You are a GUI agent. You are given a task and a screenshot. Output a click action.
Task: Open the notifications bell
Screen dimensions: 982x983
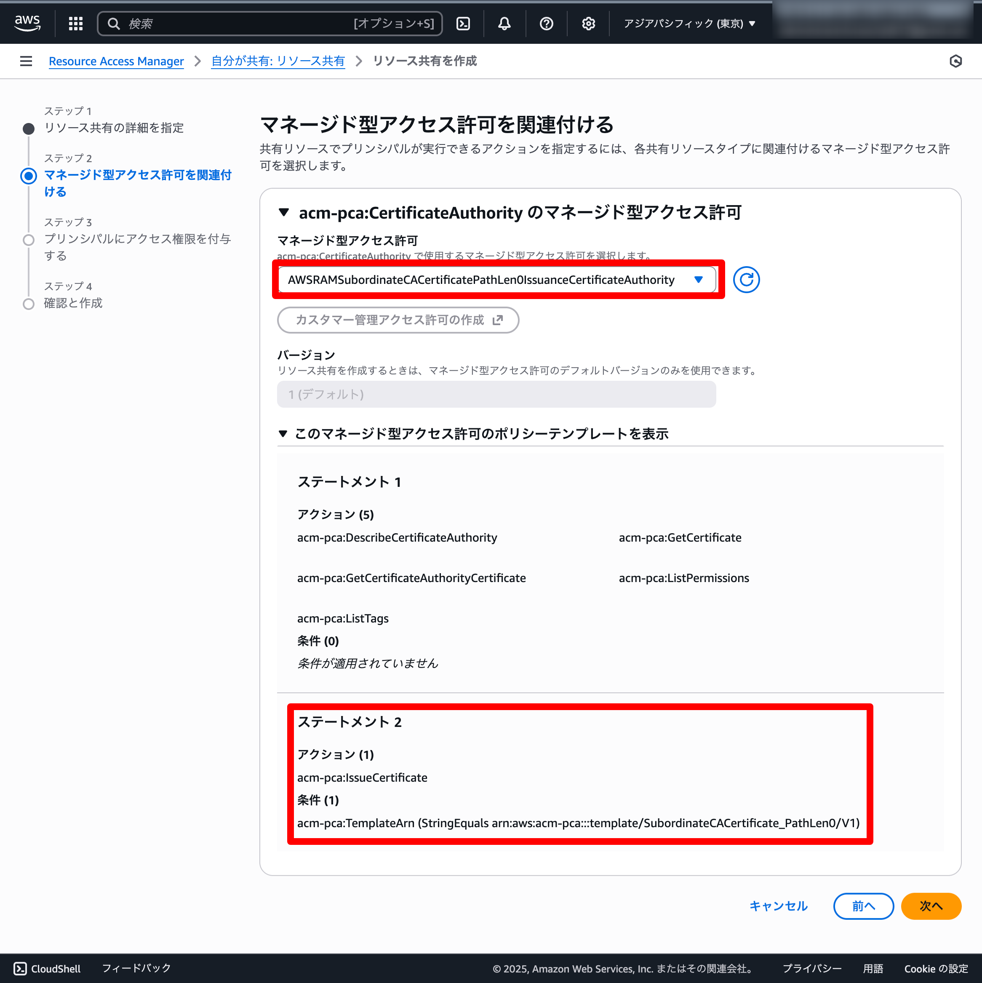click(504, 23)
